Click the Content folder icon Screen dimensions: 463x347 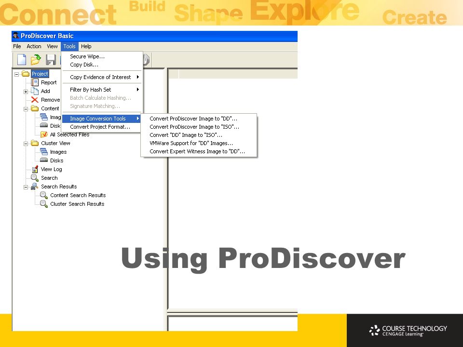[x=35, y=108]
